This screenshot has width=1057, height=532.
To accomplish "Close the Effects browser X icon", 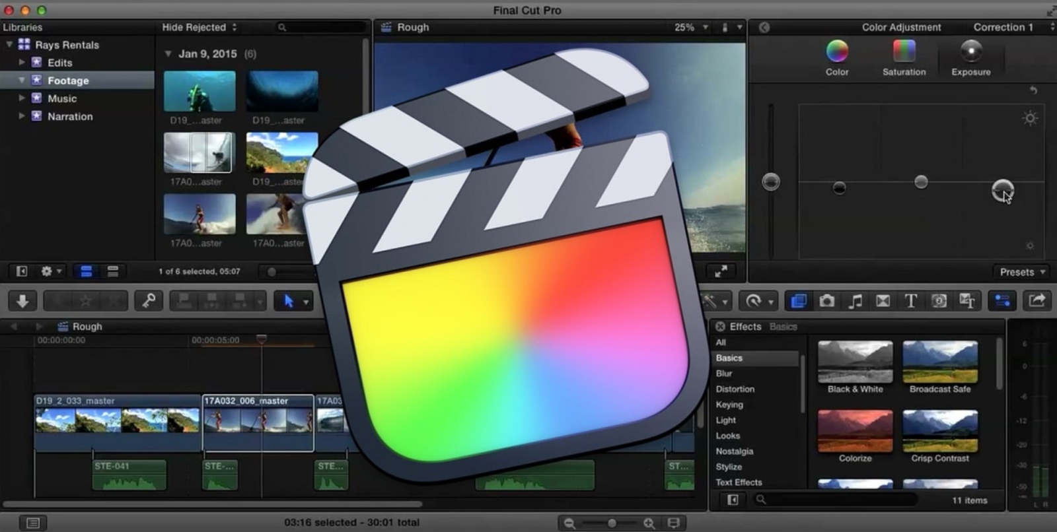I will click(x=720, y=326).
